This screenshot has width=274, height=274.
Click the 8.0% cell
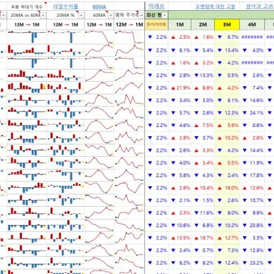click(x=227, y=213)
